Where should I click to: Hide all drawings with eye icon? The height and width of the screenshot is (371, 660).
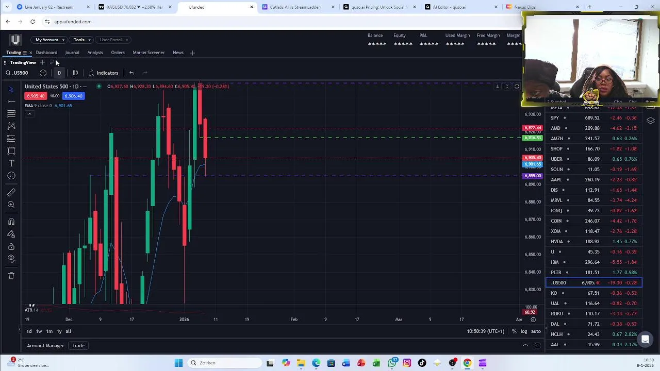coord(11,259)
